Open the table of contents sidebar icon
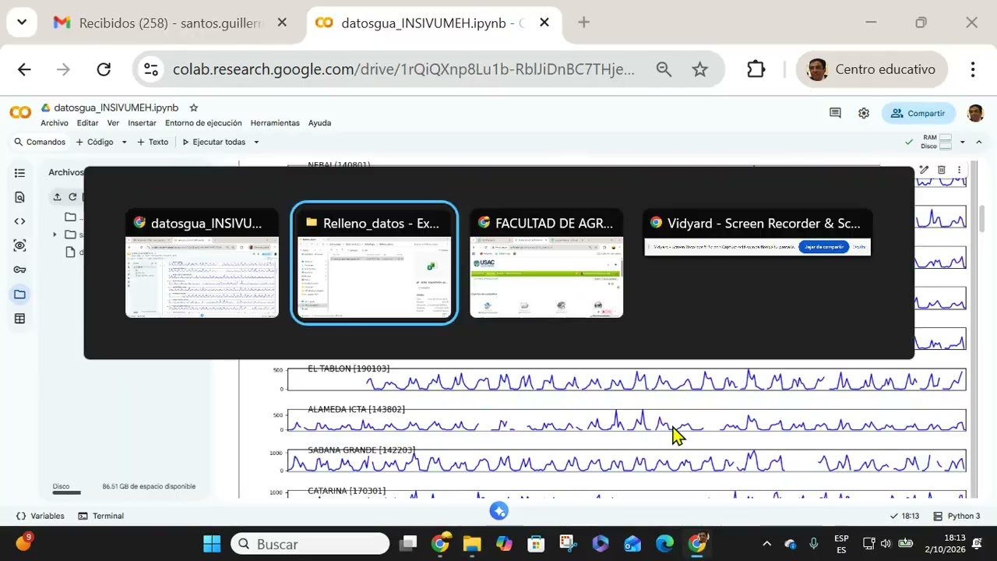This screenshot has height=561, width=997. click(x=19, y=173)
